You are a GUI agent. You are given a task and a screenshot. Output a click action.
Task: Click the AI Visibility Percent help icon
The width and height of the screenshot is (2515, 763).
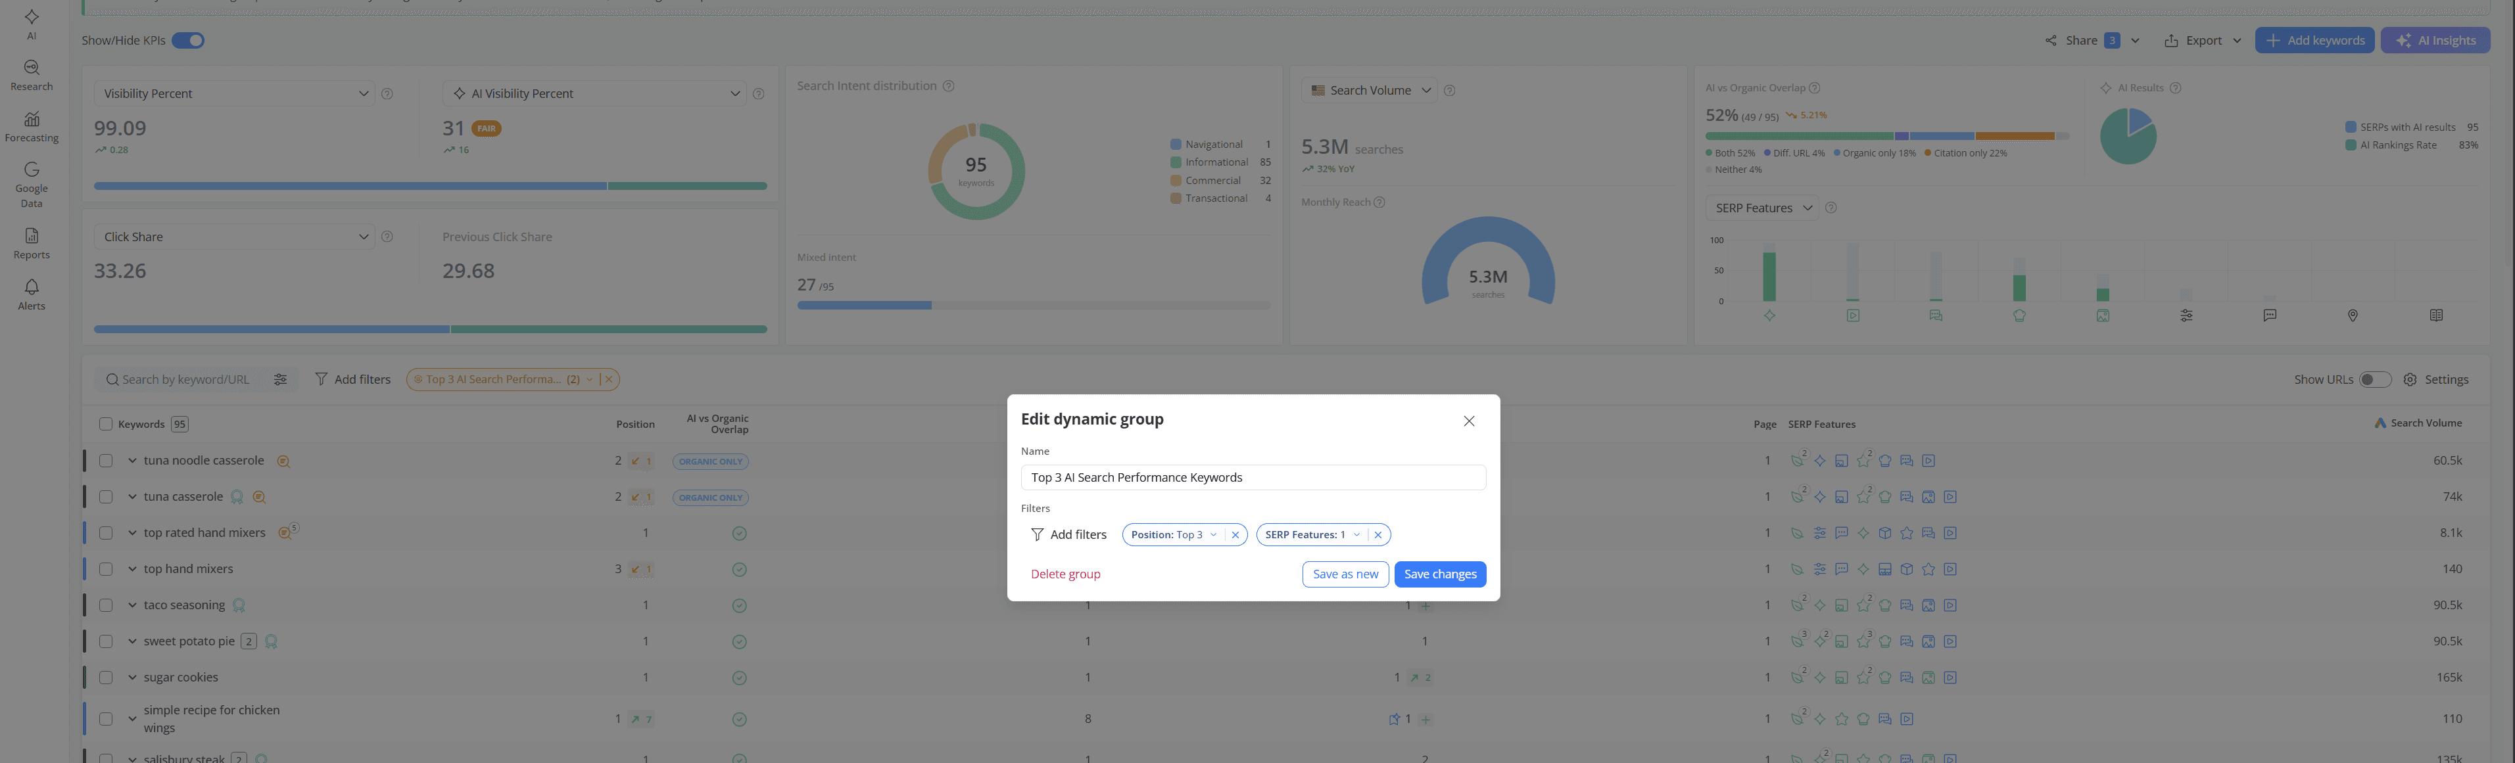point(759,94)
